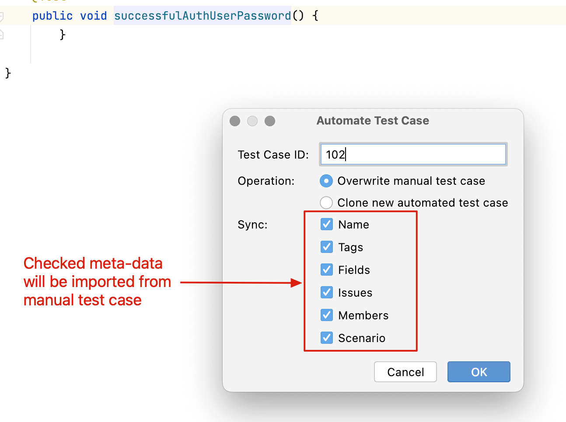Click the successfulAuthUserPassword method name

(x=203, y=16)
